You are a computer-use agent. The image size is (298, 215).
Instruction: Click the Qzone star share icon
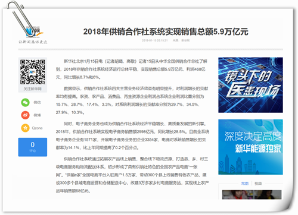click(x=26, y=128)
